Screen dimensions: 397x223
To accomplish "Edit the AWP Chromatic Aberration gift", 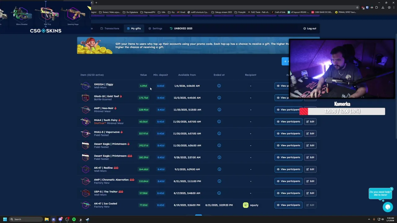I will [310, 181].
